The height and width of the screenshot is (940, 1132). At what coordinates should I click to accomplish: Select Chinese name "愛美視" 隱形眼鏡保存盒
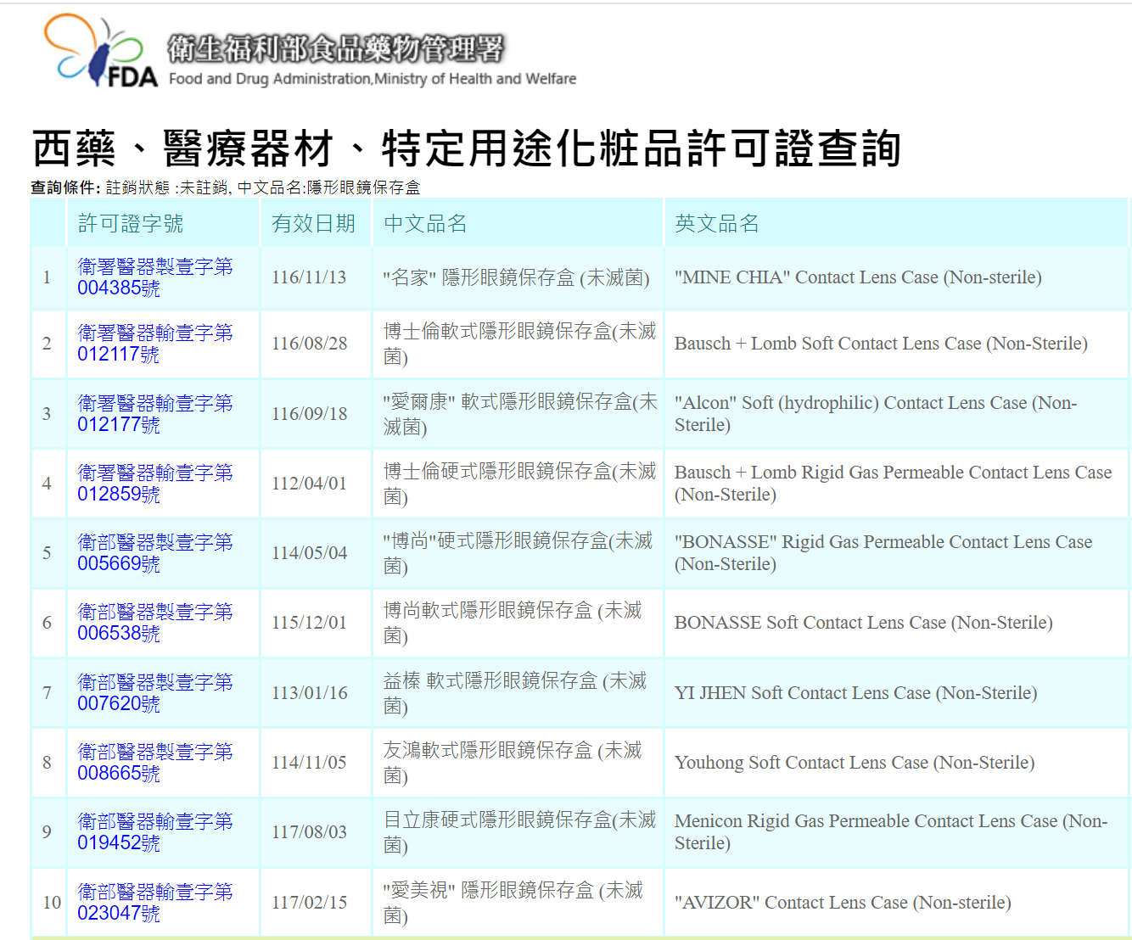[x=513, y=903]
